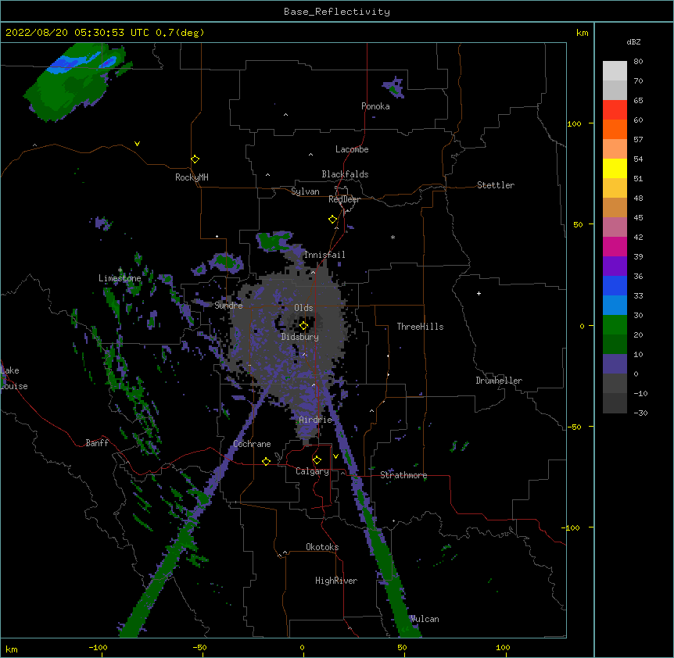Click the RedDeer city label
The image size is (674, 658).
click(x=344, y=199)
